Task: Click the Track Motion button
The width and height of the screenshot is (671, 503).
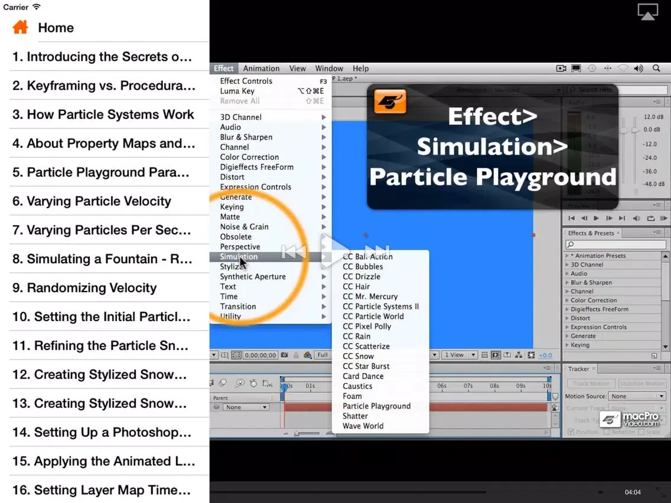Action: tap(591, 384)
